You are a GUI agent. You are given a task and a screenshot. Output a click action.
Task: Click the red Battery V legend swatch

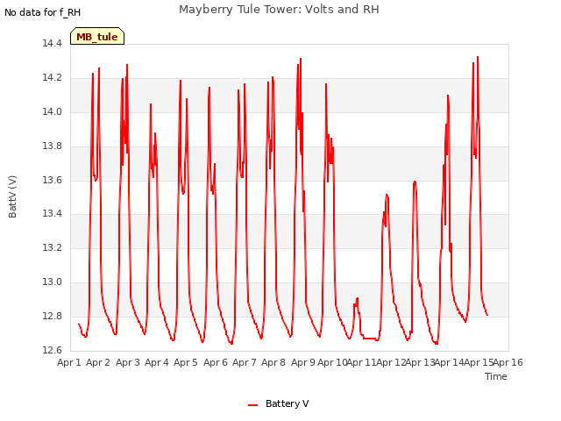[252, 405]
